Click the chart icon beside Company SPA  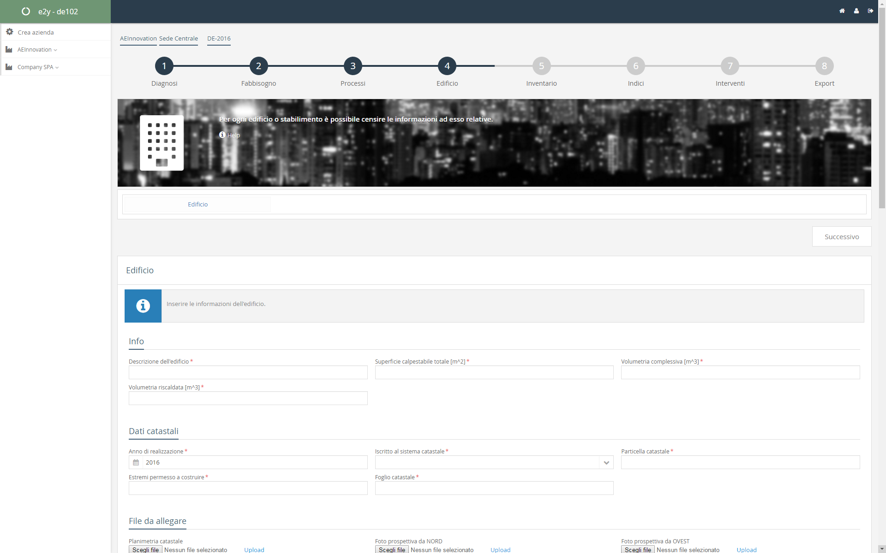tap(9, 67)
